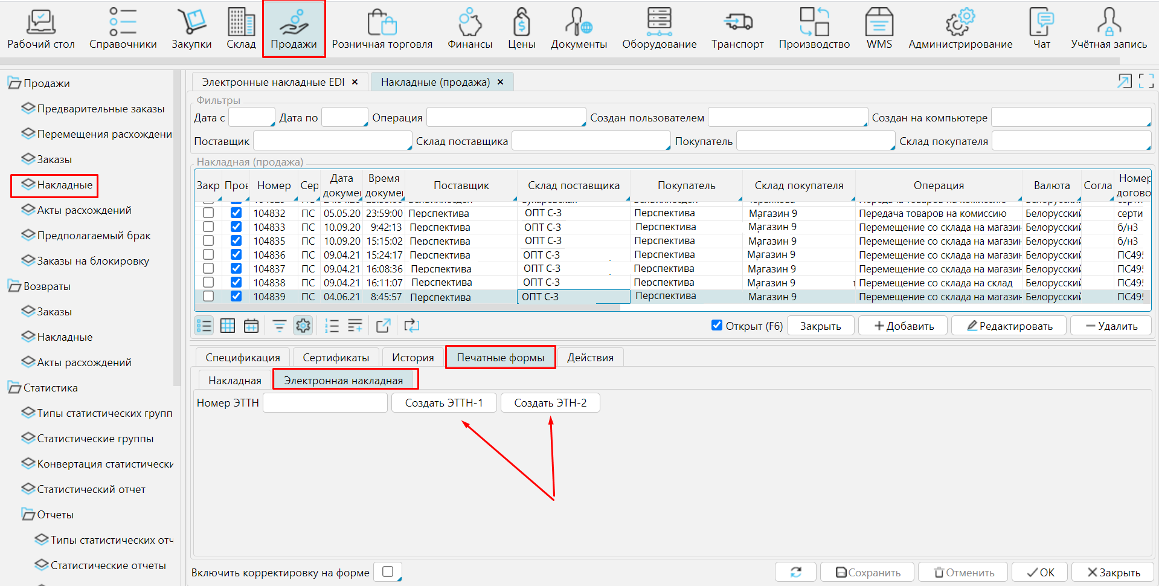
Task: Click the export icon with outward arrow
Action: click(384, 326)
